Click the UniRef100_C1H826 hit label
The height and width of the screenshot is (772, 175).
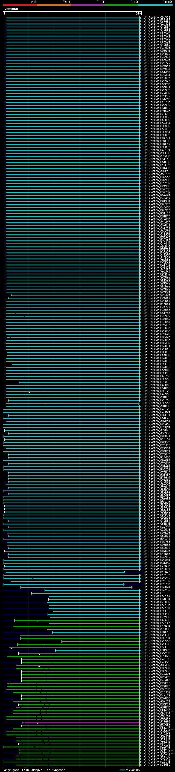coord(157,734)
